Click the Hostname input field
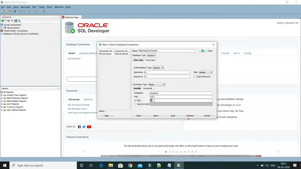Image resolution: width=301 pixels, height=169 pixels. (181, 93)
